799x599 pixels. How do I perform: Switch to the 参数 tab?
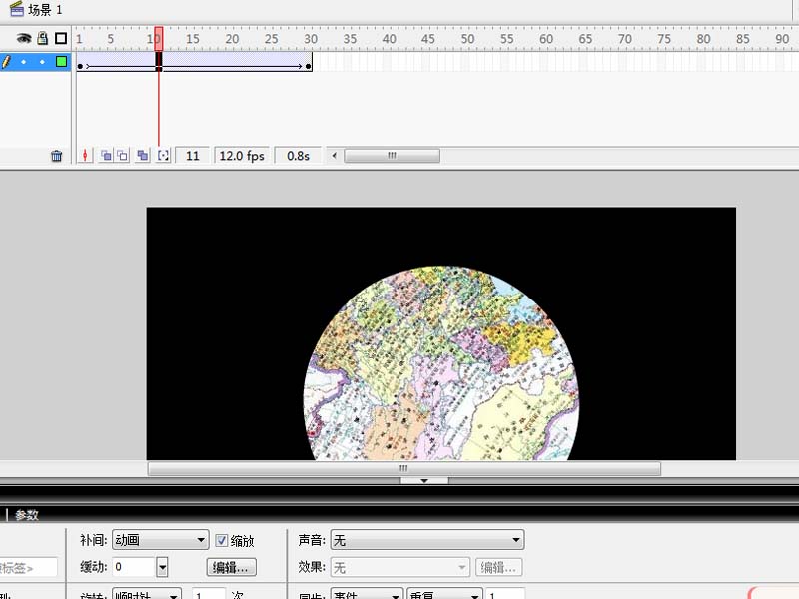pyautogui.click(x=26, y=515)
